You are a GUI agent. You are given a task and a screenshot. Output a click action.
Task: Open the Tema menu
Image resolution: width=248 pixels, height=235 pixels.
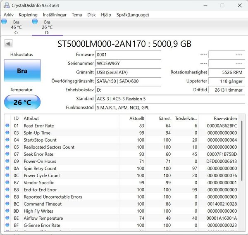77,15
